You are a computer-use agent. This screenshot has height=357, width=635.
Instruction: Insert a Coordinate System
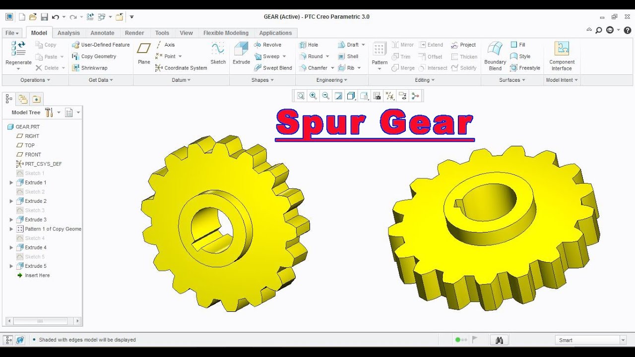coord(181,68)
